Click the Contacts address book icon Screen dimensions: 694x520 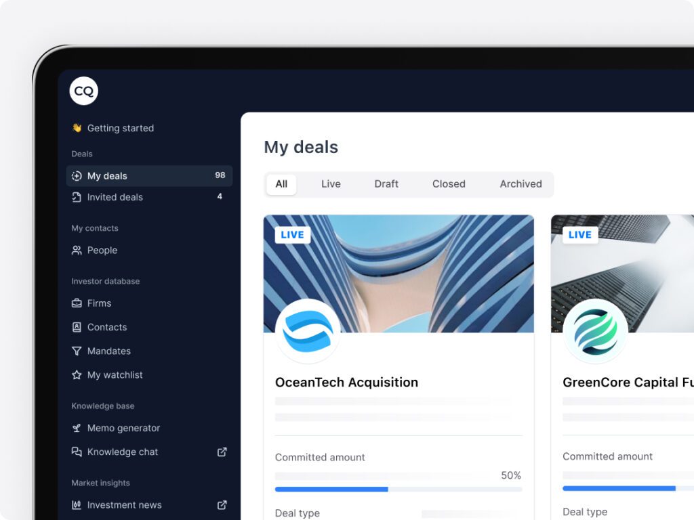point(77,327)
